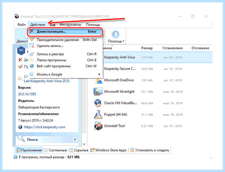225x172 pixels.
Task: Click the globe icon beside the kaspersky link
Action: 20,127
